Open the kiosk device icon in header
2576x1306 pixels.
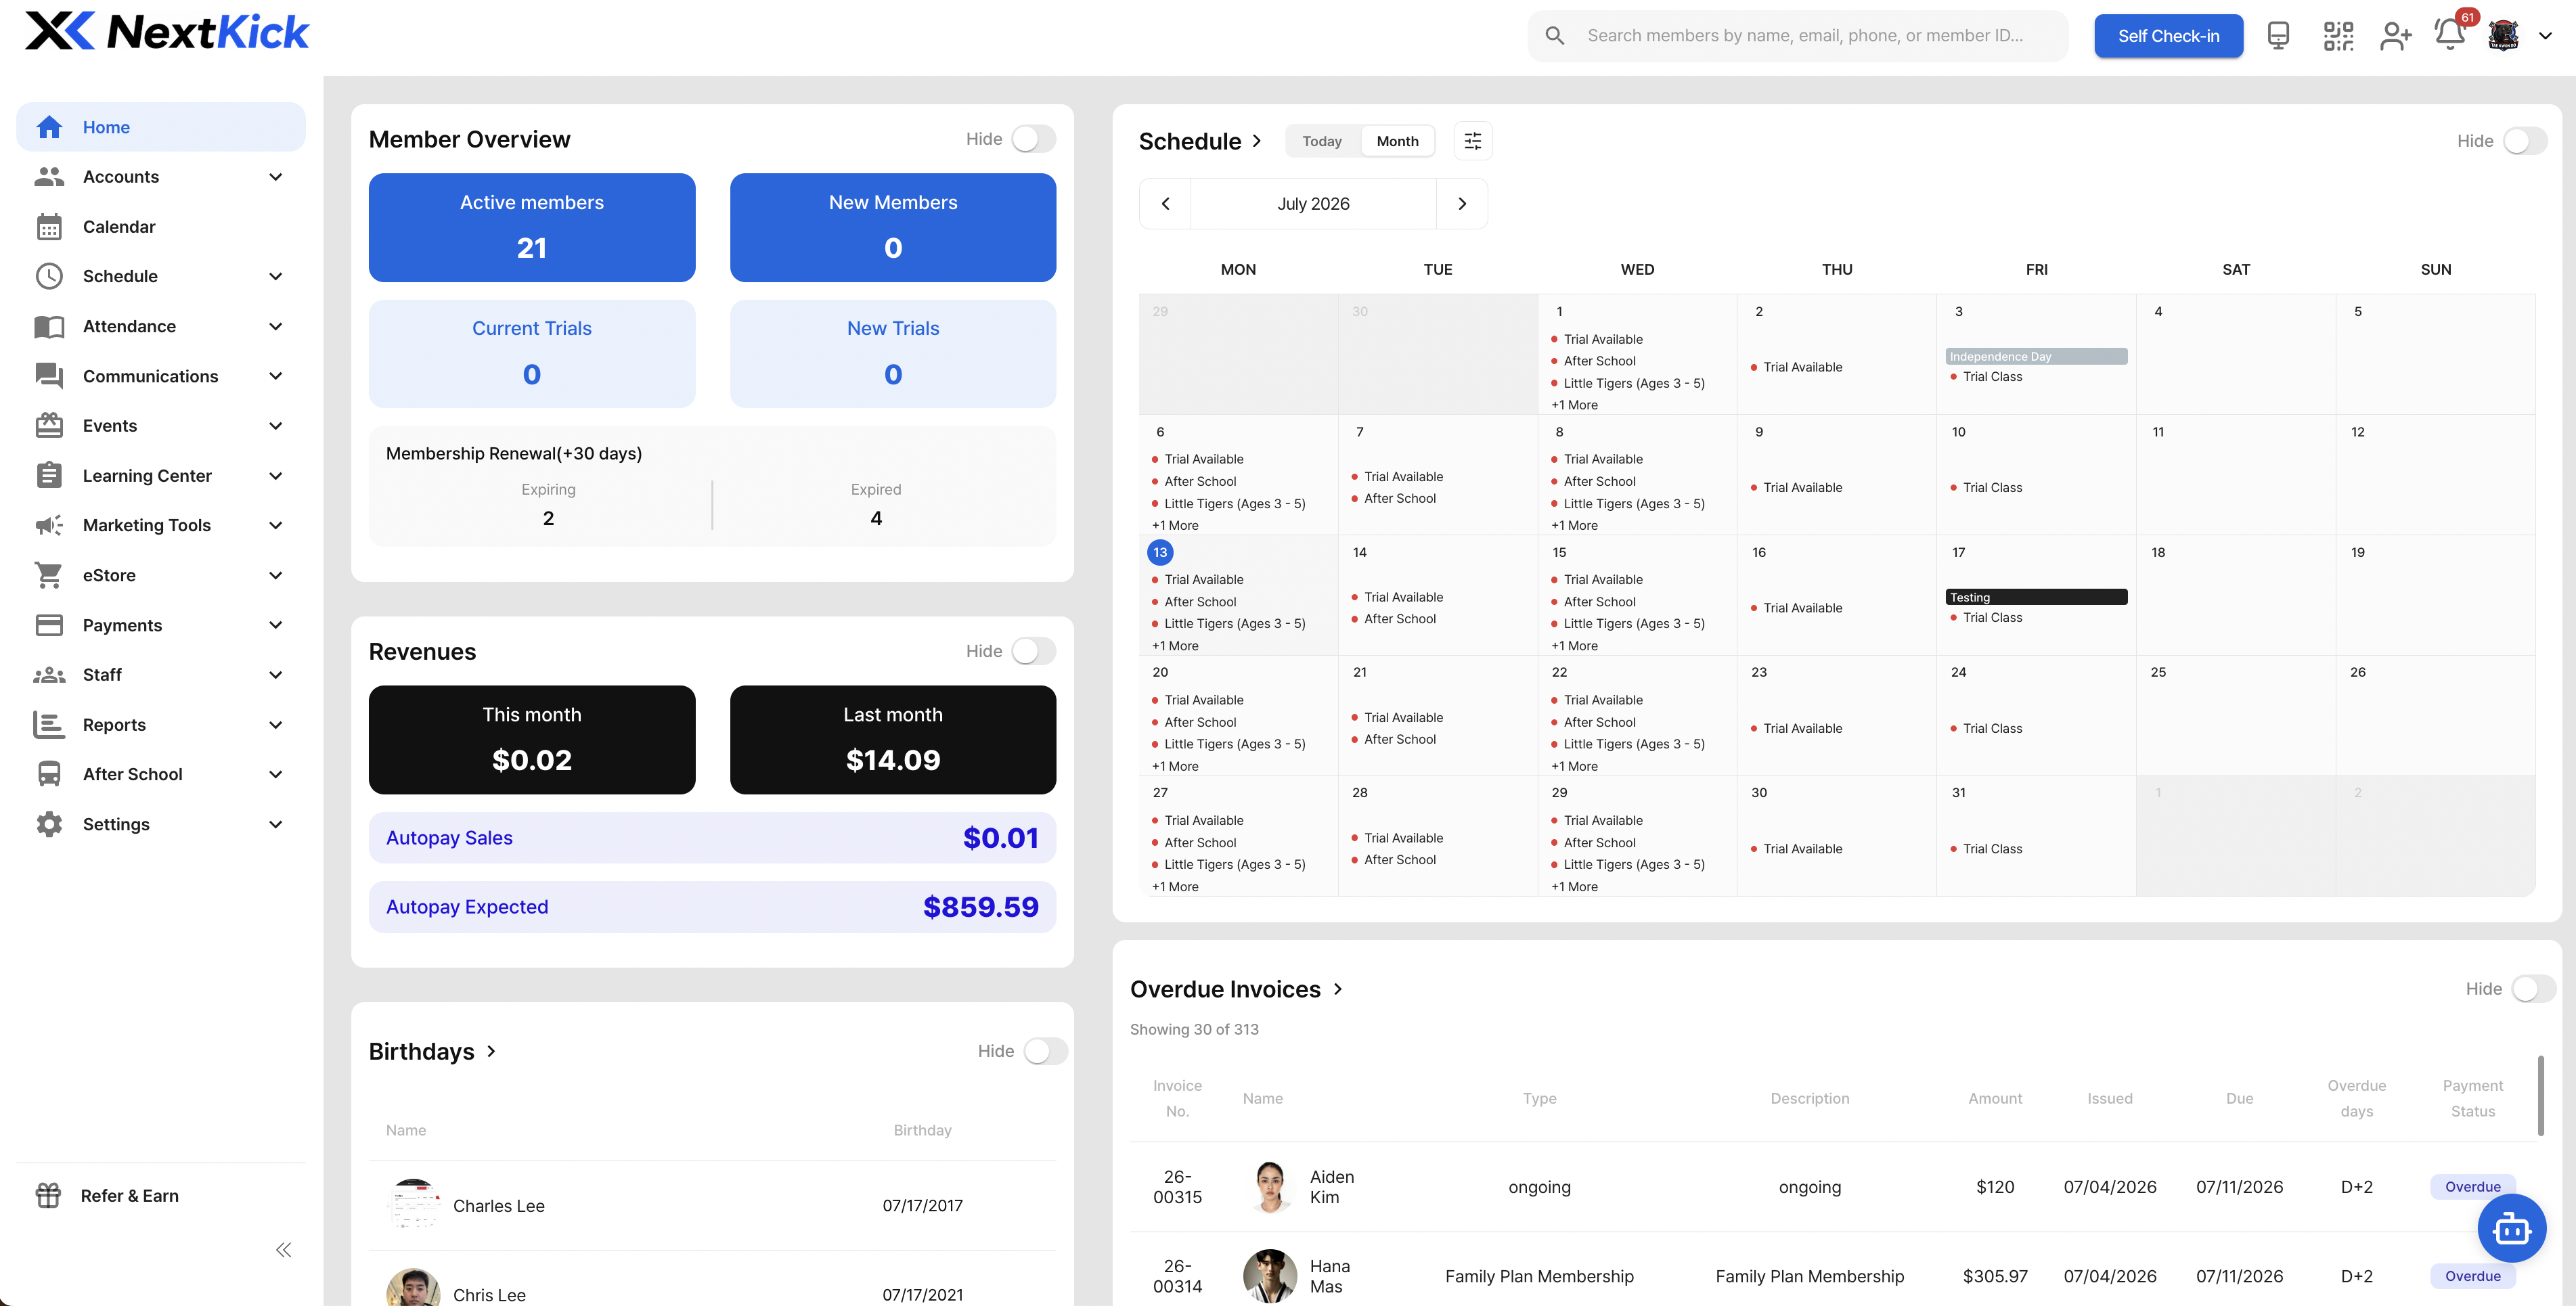click(2278, 36)
